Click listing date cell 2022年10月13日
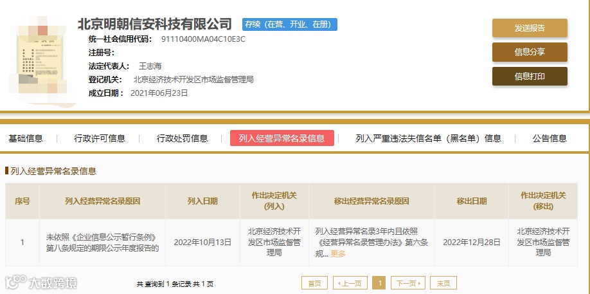 point(202,242)
